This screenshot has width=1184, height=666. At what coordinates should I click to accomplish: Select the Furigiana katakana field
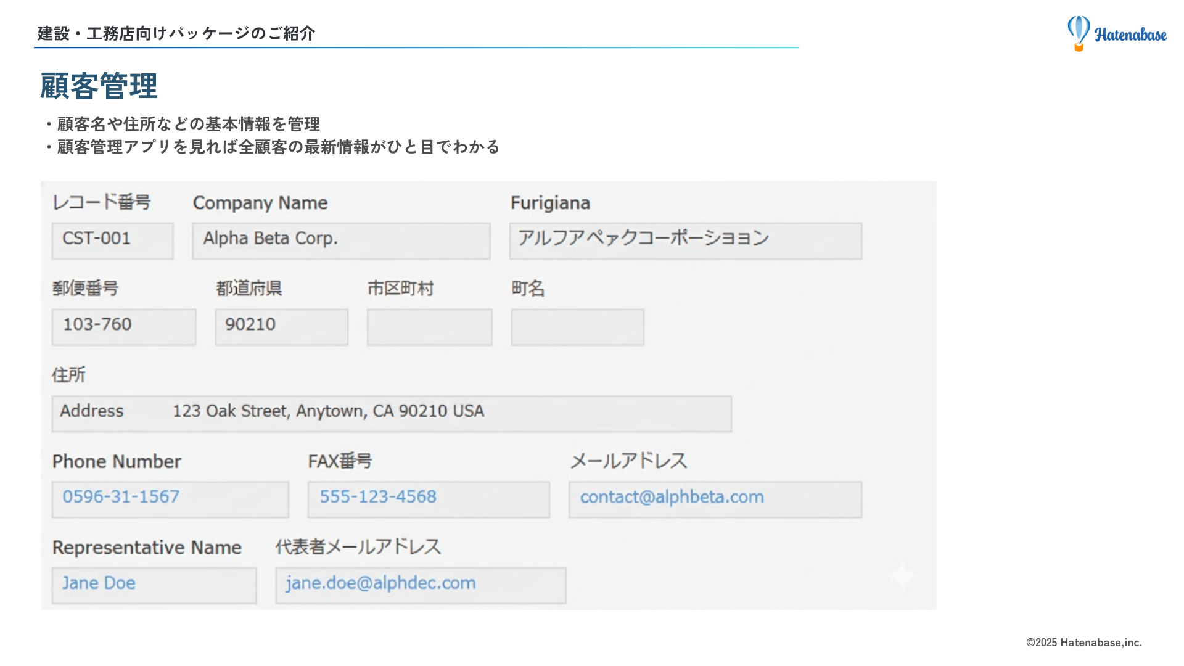[x=685, y=240]
